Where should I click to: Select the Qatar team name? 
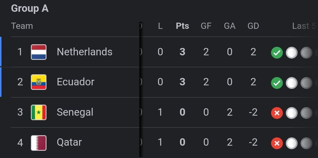[x=69, y=143]
